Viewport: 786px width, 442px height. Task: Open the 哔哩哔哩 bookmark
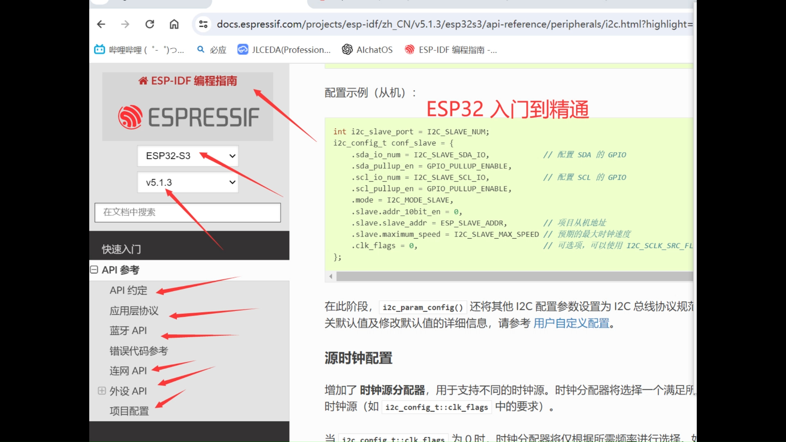click(139, 50)
